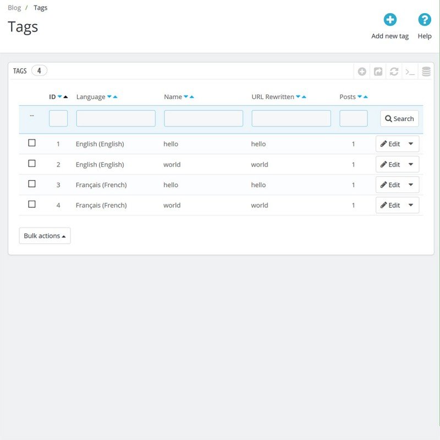Focus the Posts filter field

tap(354, 118)
